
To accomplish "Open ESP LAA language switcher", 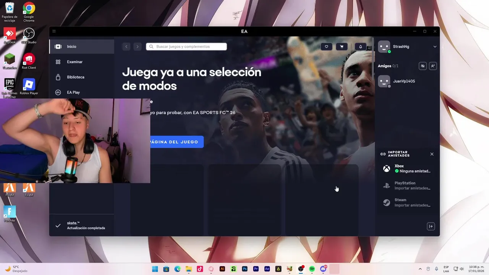I will click(446, 269).
